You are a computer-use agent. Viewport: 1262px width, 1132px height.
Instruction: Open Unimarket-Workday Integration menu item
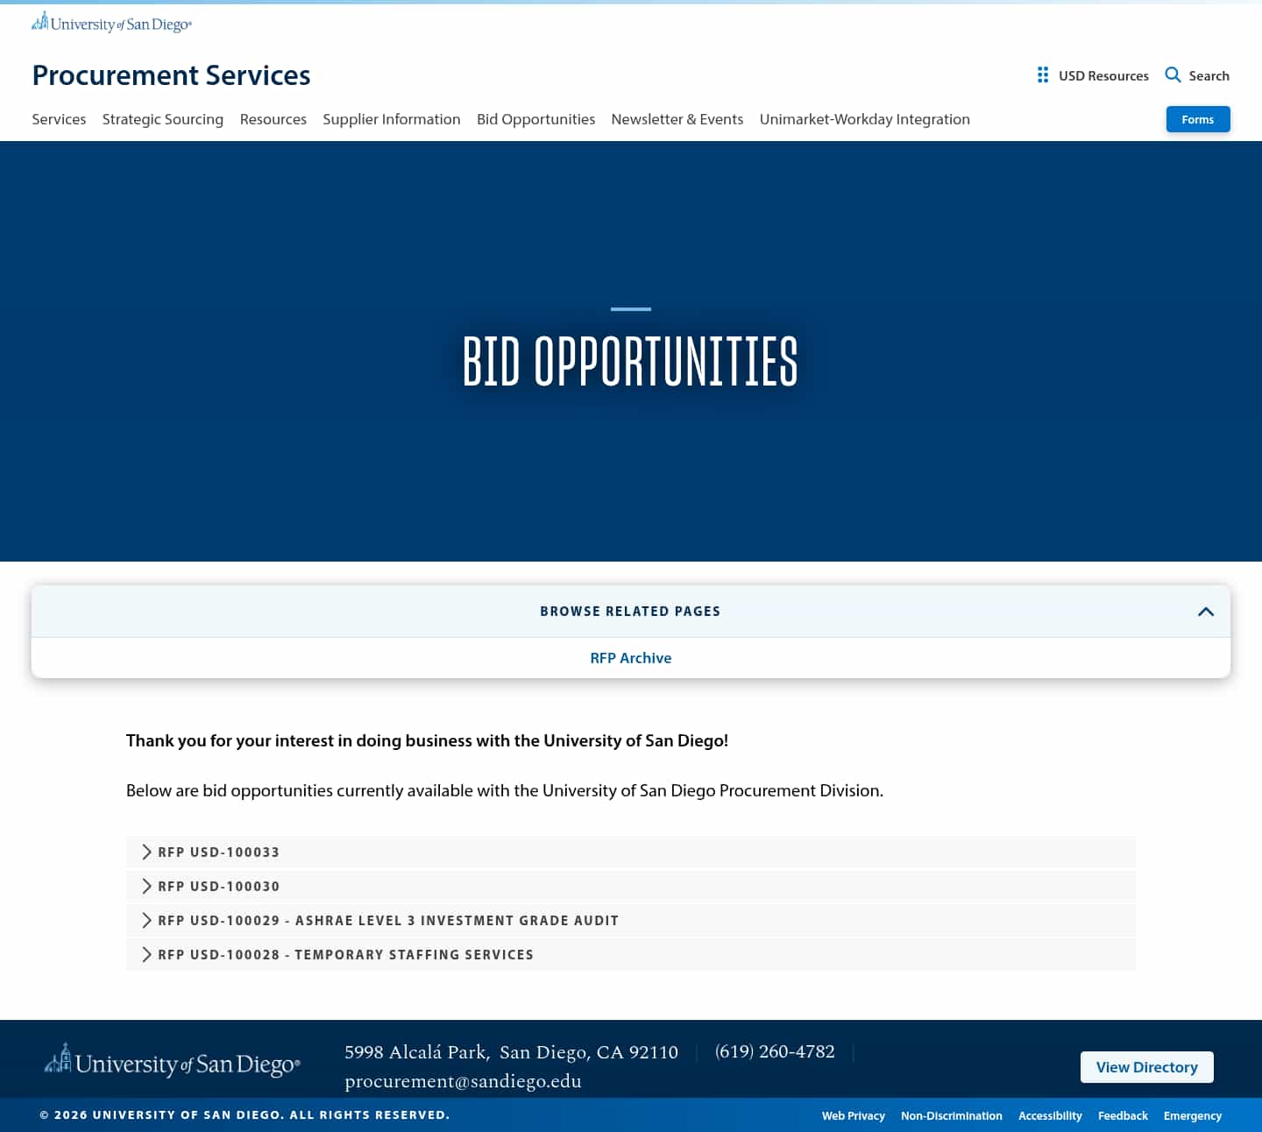[x=865, y=119]
